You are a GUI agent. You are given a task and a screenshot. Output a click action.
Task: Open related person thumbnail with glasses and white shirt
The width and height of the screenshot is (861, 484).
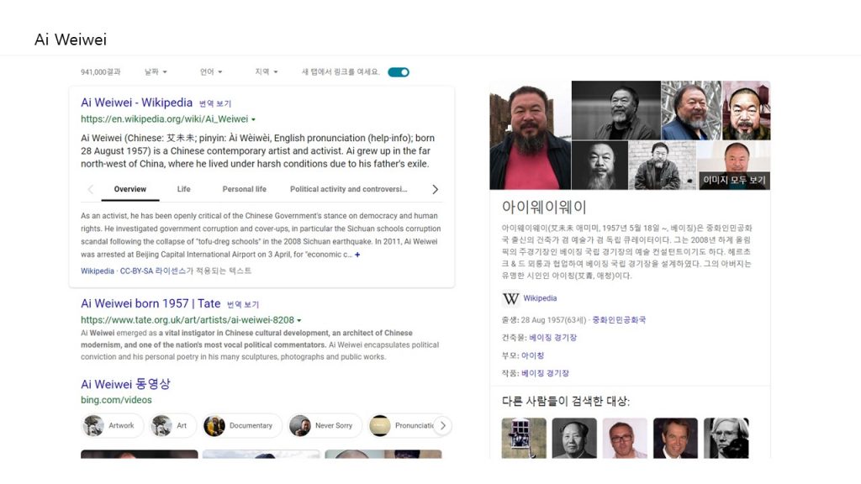click(625, 438)
